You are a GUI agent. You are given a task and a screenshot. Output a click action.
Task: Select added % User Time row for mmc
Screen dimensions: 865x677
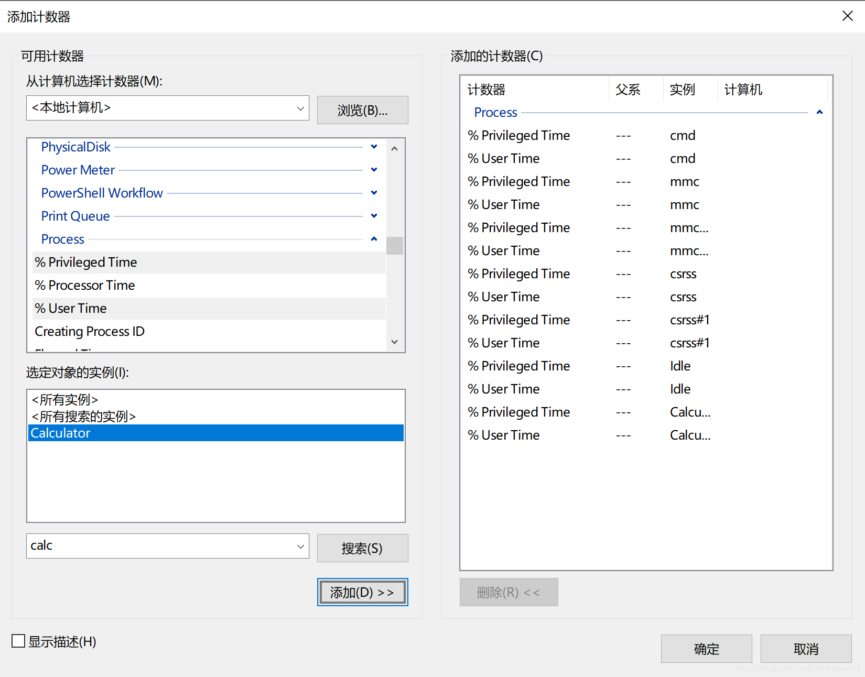[x=646, y=204]
